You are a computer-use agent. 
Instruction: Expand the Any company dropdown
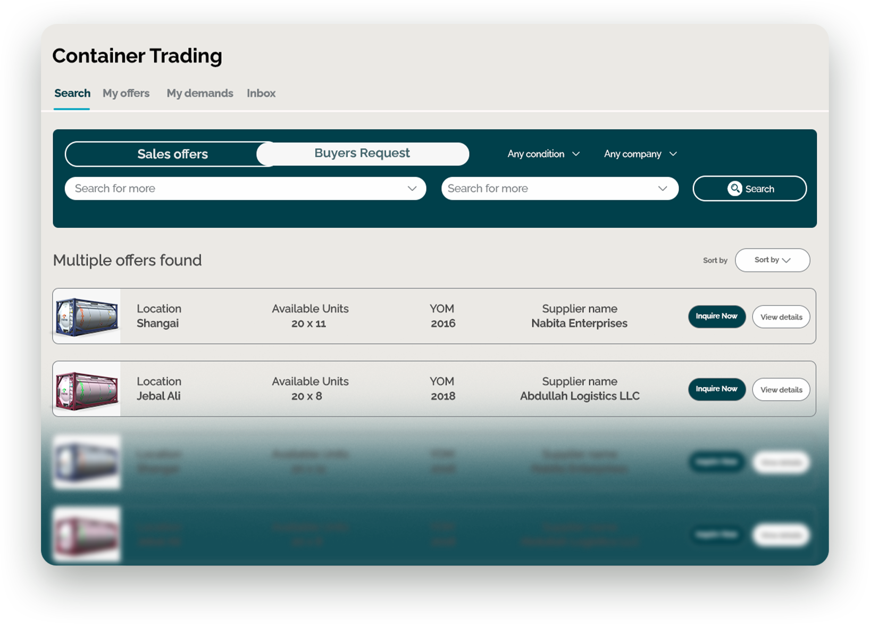coord(640,154)
